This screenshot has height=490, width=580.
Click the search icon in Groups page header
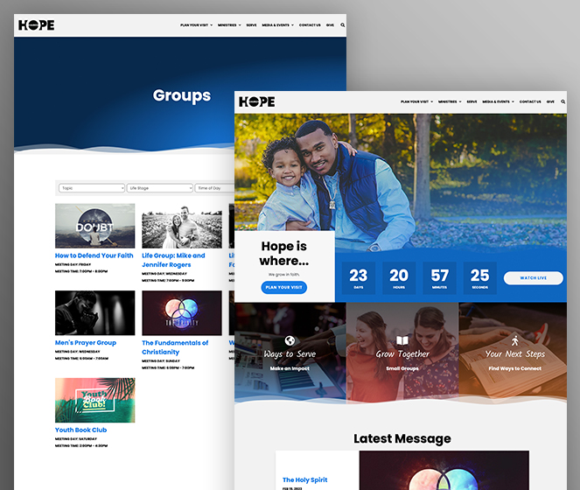tap(343, 25)
